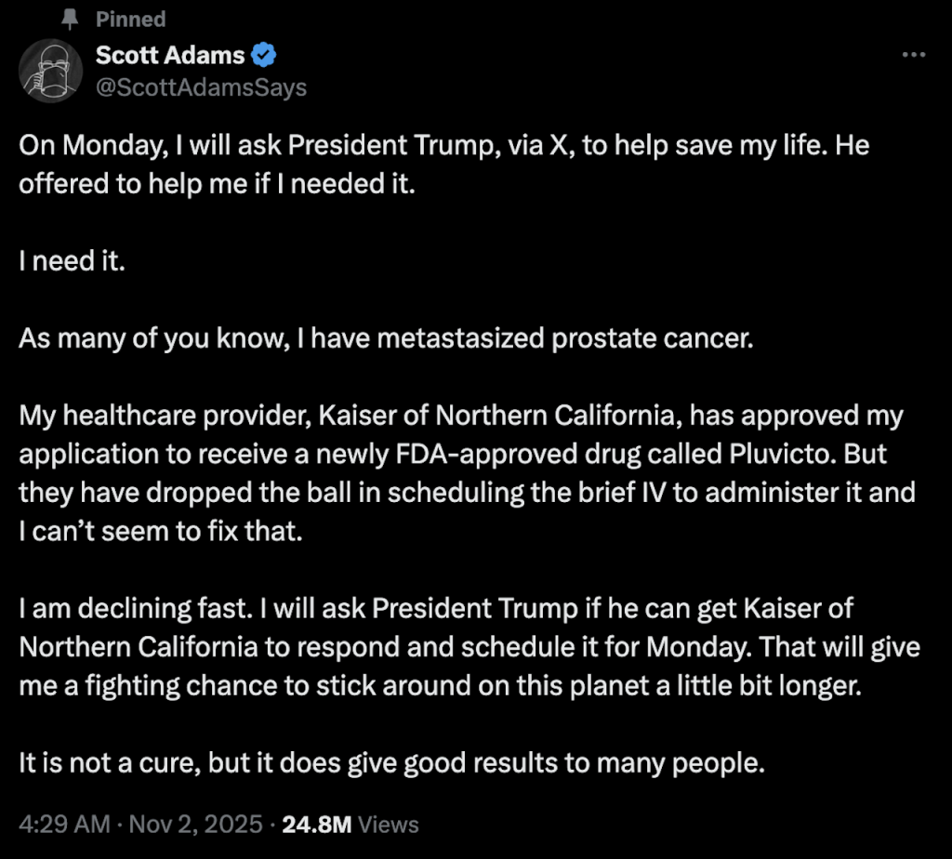Open the @ScottAdamsSays handle link
Image resolution: width=952 pixels, height=859 pixels.
click(x=201, y=87)
